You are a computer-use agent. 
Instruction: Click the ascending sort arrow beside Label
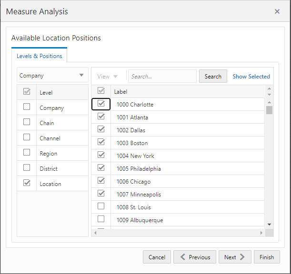[269, 88]
